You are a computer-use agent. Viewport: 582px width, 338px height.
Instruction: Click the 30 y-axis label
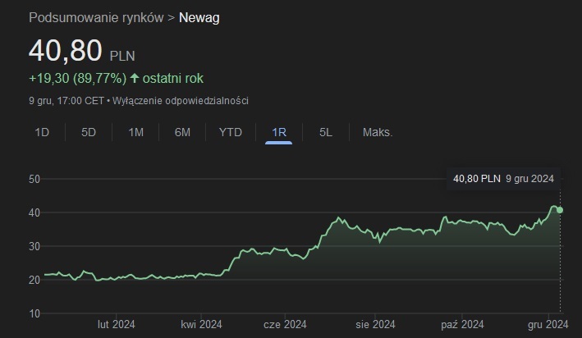[34, 246]
